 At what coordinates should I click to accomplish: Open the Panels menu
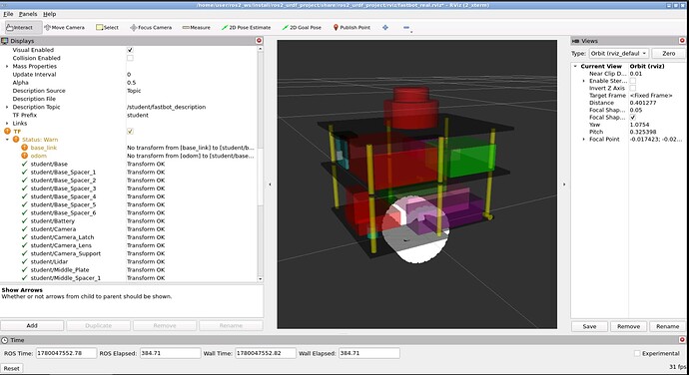[28, 14]
